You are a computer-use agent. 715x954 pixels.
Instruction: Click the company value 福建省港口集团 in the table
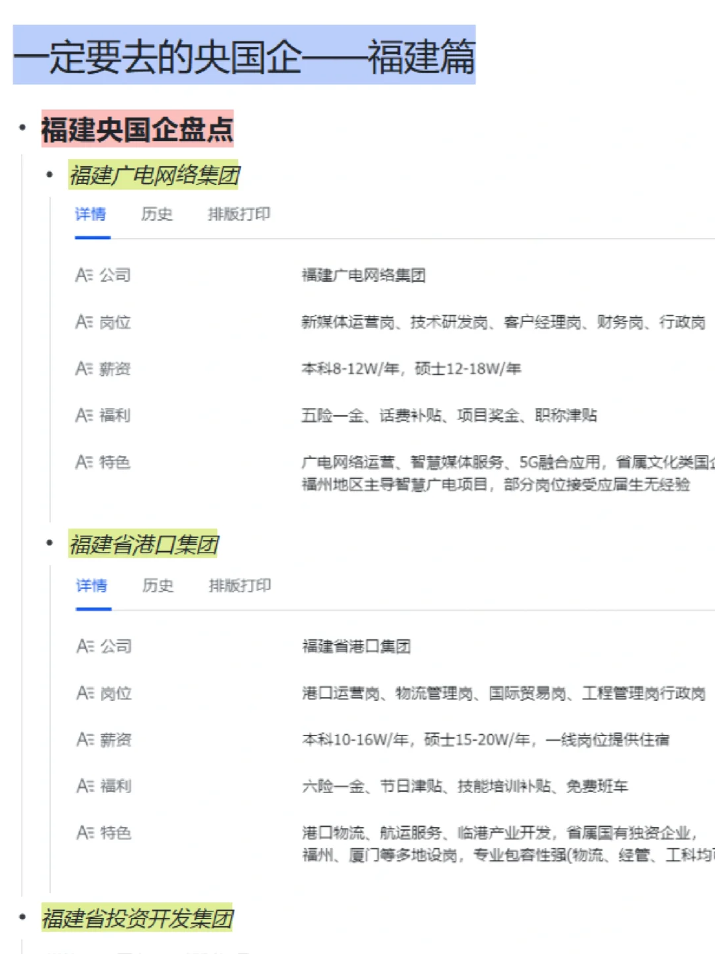356,646
